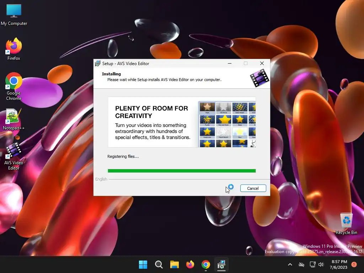Image resolution: width=364 pixels, height=273 pixels.
Task: Open the notification bell badge
Action: coord(354,264)
